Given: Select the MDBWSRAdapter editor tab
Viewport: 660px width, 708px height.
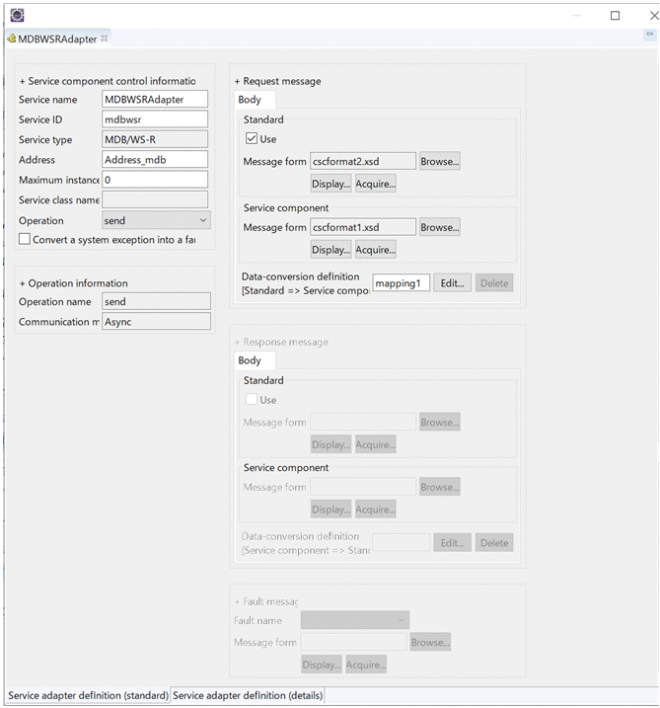Looking at the screenshot, I should click(57, 39).
